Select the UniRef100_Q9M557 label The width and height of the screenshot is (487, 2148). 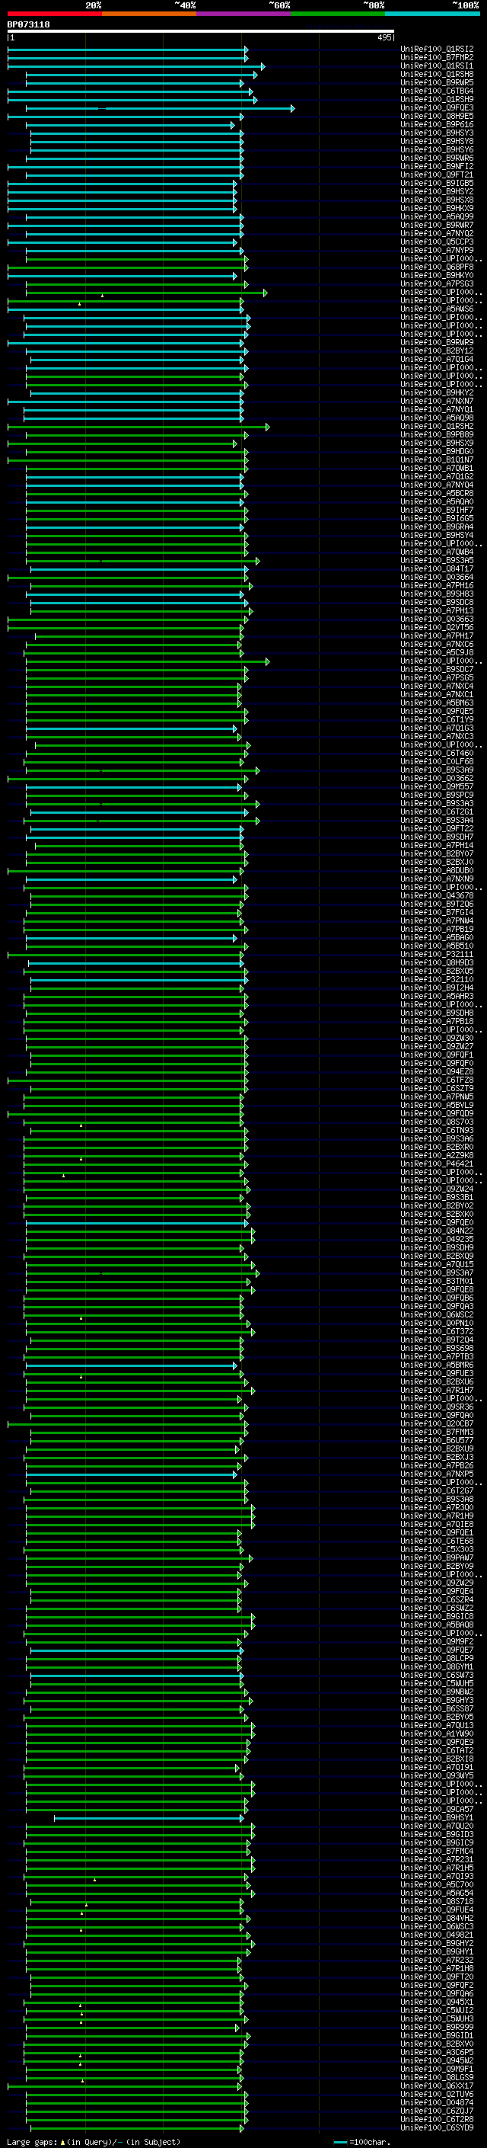coord(437,787)
